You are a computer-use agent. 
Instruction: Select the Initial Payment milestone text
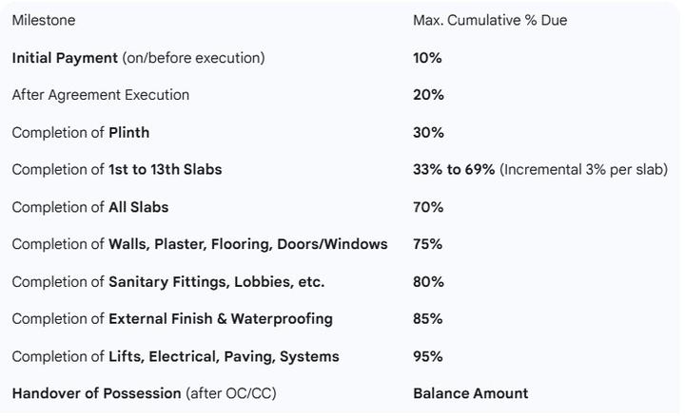tap(138, 58)
